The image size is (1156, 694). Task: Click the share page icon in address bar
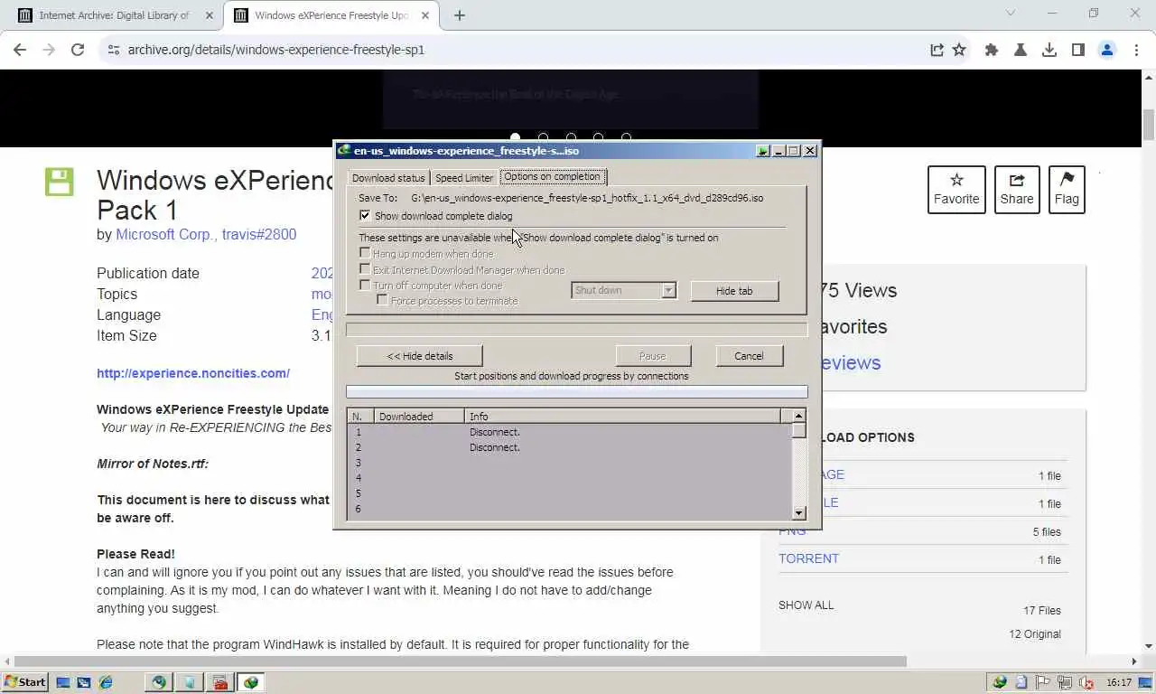tap(937, 50)
